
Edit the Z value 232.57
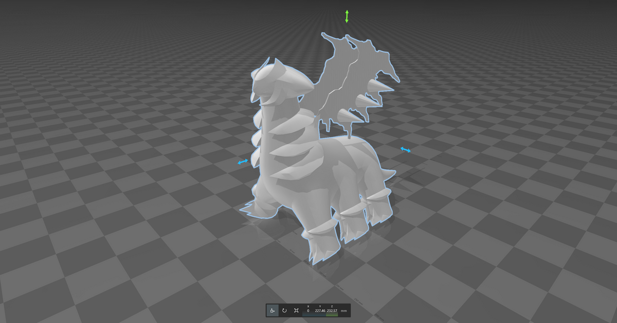tap(332, 311)
